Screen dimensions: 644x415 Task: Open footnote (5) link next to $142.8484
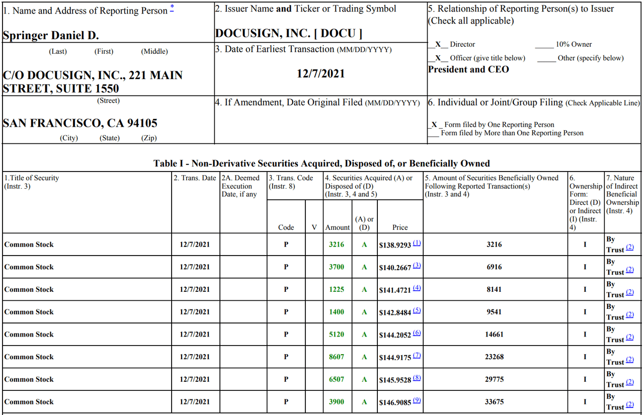[417, 310]
